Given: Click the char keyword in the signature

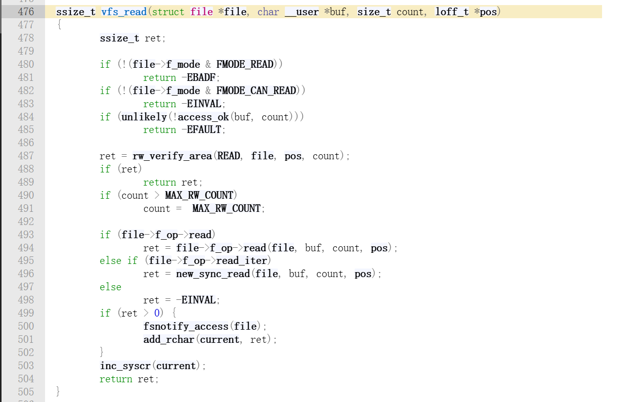Looking at the screenshot, I should [268, 12].
